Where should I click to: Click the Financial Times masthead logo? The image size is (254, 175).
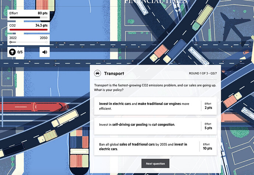[x=155, y=2]
